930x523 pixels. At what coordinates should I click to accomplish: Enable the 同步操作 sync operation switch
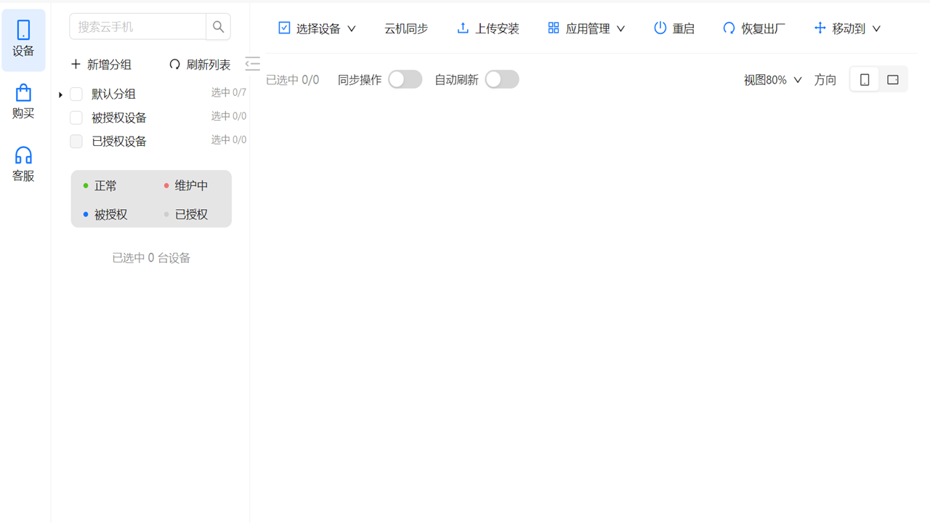pyautogui.click(x=405, y=79)
